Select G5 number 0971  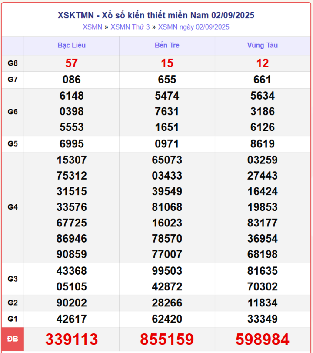pyautogui.click(x=167, y=144)
